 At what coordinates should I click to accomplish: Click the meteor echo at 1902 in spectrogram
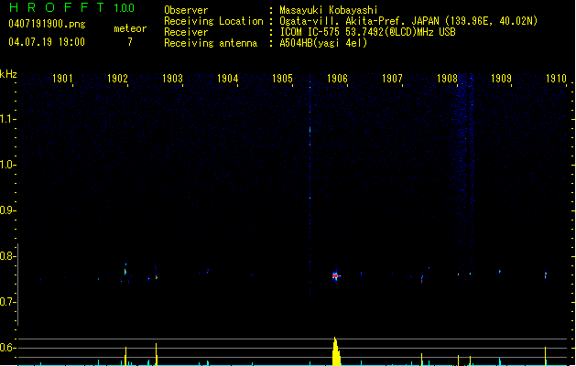(125, 270)
